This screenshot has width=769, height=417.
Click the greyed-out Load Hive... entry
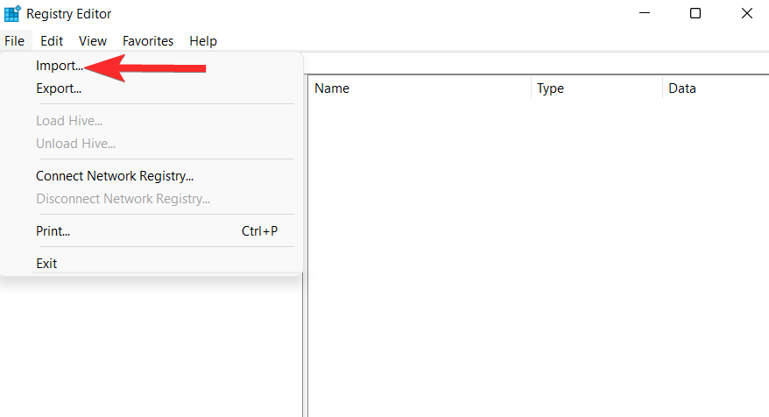(x=69, y=121)
